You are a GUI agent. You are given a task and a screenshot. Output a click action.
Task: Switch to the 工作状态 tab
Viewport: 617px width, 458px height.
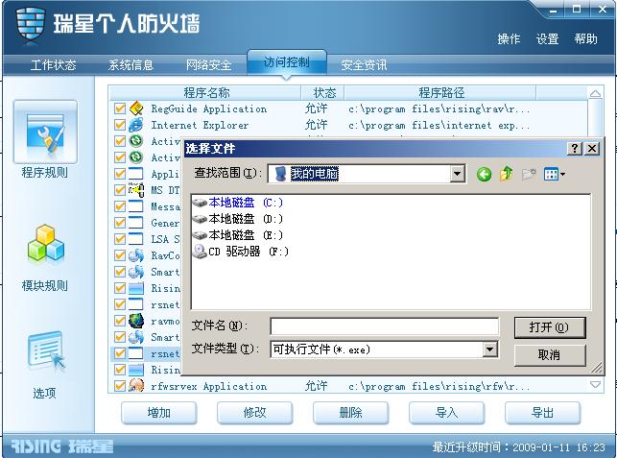coord(53,64)
